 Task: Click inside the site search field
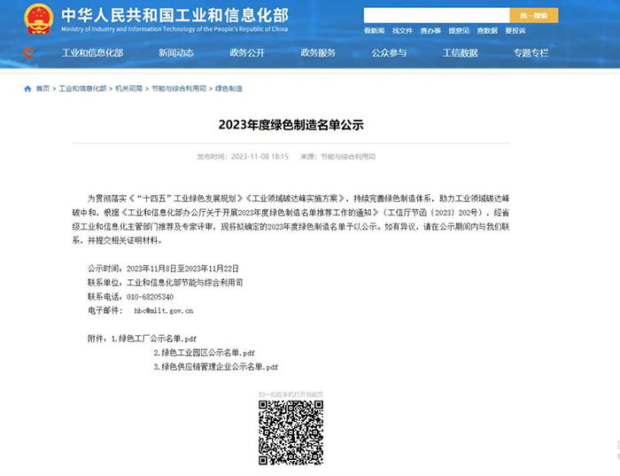[x=437, y=15]
